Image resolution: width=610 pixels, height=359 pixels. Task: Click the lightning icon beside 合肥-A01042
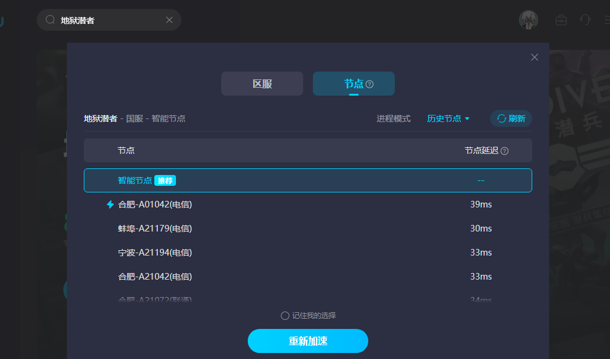point(110,204)
